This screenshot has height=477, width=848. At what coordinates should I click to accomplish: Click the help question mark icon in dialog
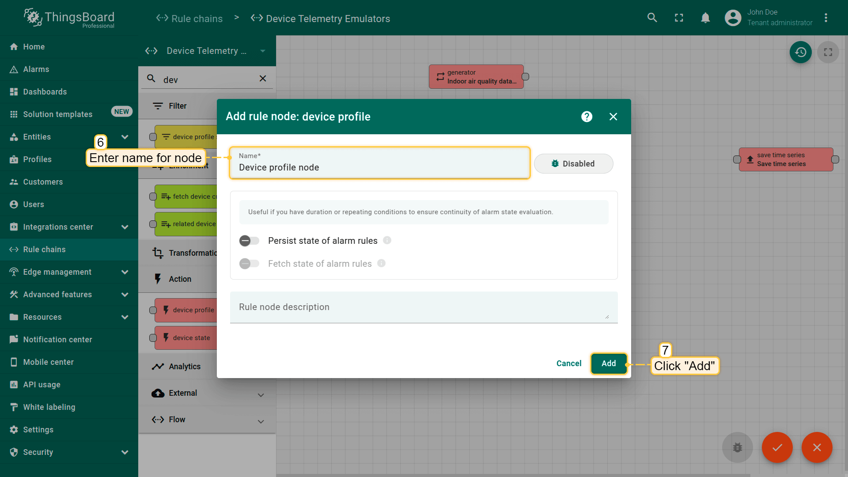[x=587, y=117]
